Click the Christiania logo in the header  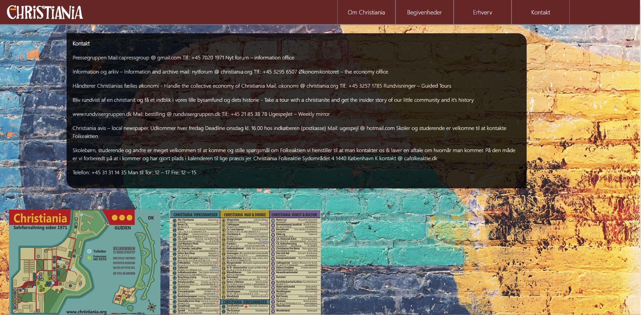tap(45, 12)
